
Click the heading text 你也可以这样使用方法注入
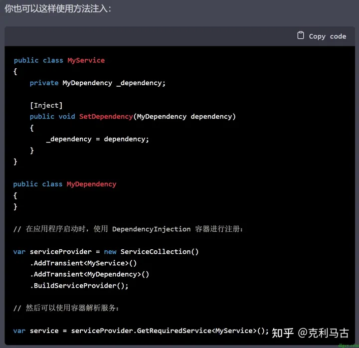[x=58, y=8]
